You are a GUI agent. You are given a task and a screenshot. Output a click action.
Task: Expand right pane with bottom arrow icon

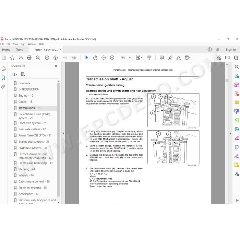click(x=237, y=200)
